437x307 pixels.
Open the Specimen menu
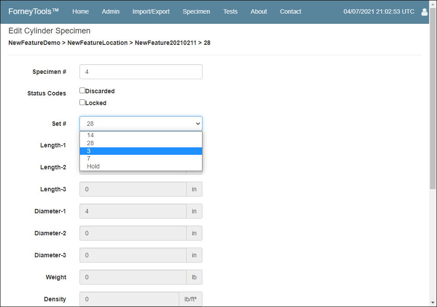click(196, 11)
